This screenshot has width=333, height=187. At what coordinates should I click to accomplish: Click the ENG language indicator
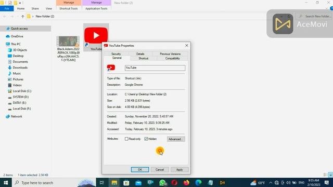[x=301, y=182]
